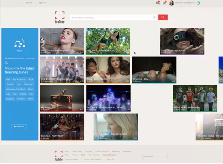Click the red search button
Screen dimensions: 223x164
[163, 17]
